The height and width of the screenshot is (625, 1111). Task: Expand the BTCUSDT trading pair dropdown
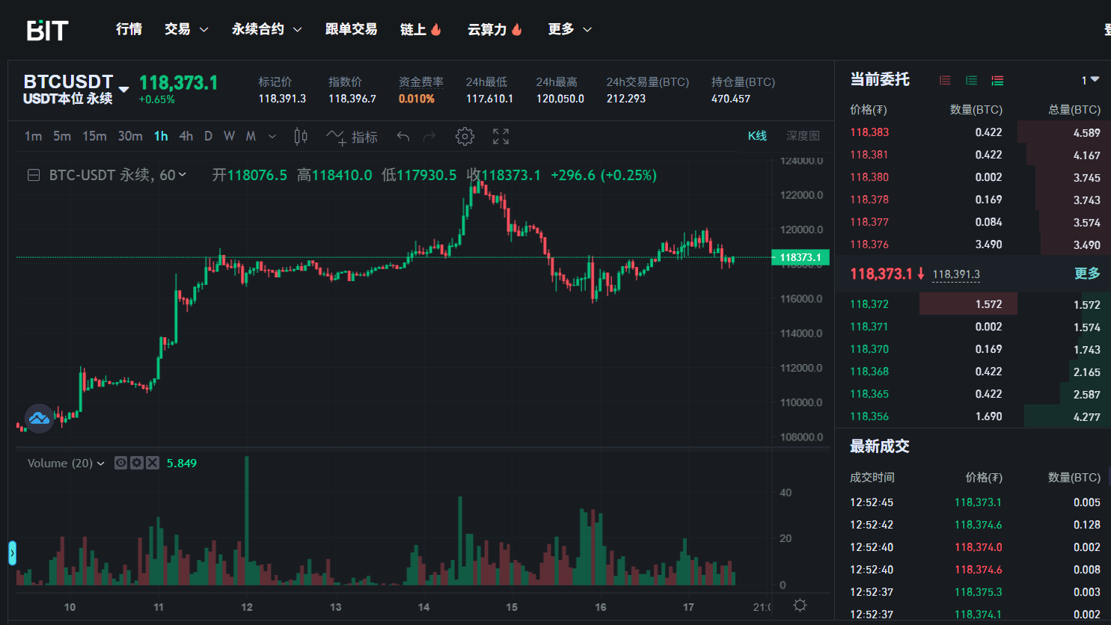[x=124, y=90]
